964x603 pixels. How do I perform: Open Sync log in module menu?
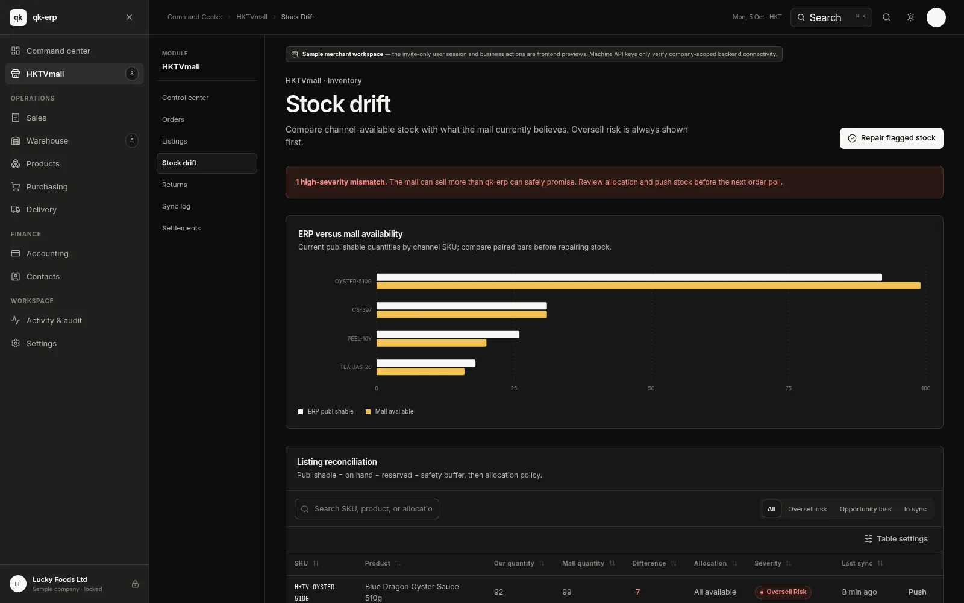coord(207,206)
